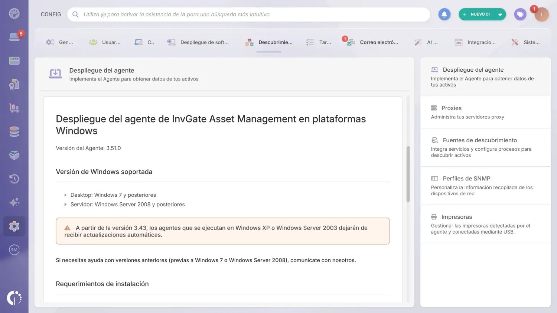Click the Impresoras printer icon
This screenshot has height=313, width=557.
pyautogui.click(x=434, y=217)
